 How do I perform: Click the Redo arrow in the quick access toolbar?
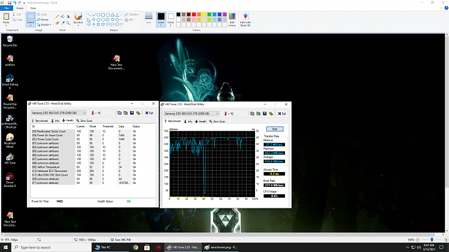[x=20, y=2]
